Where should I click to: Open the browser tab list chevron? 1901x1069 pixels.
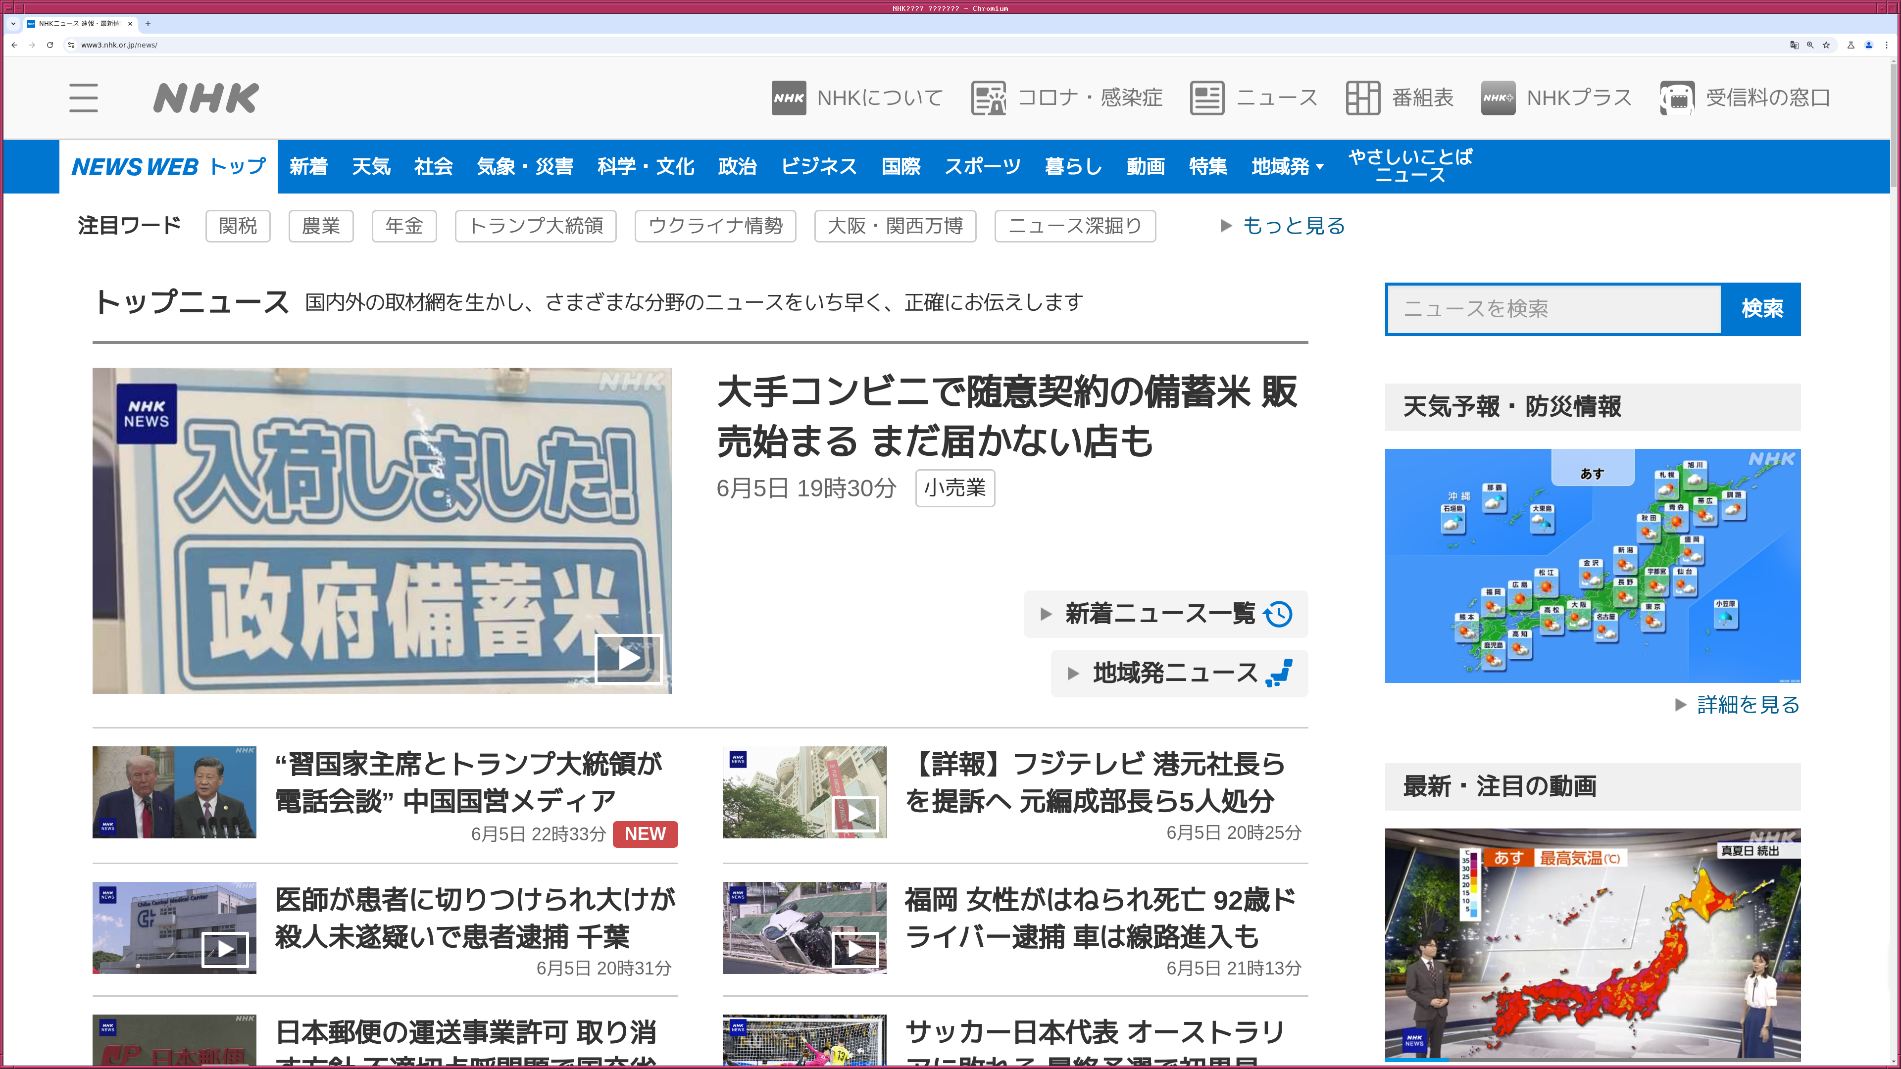(12, 24)
